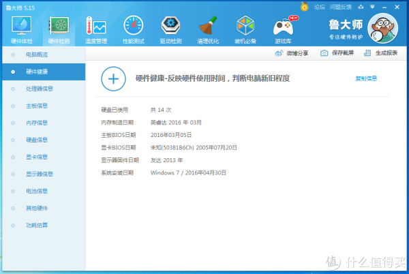409x274 pixels.
Task: Click the 生成报表 report icon
Action: 367,53
